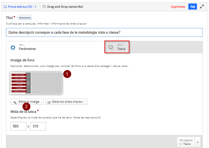
Task: Click the Fet button
Action: click(x=192, y=7)
